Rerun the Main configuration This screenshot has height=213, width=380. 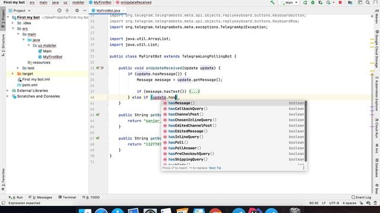(x=305, y=2)
